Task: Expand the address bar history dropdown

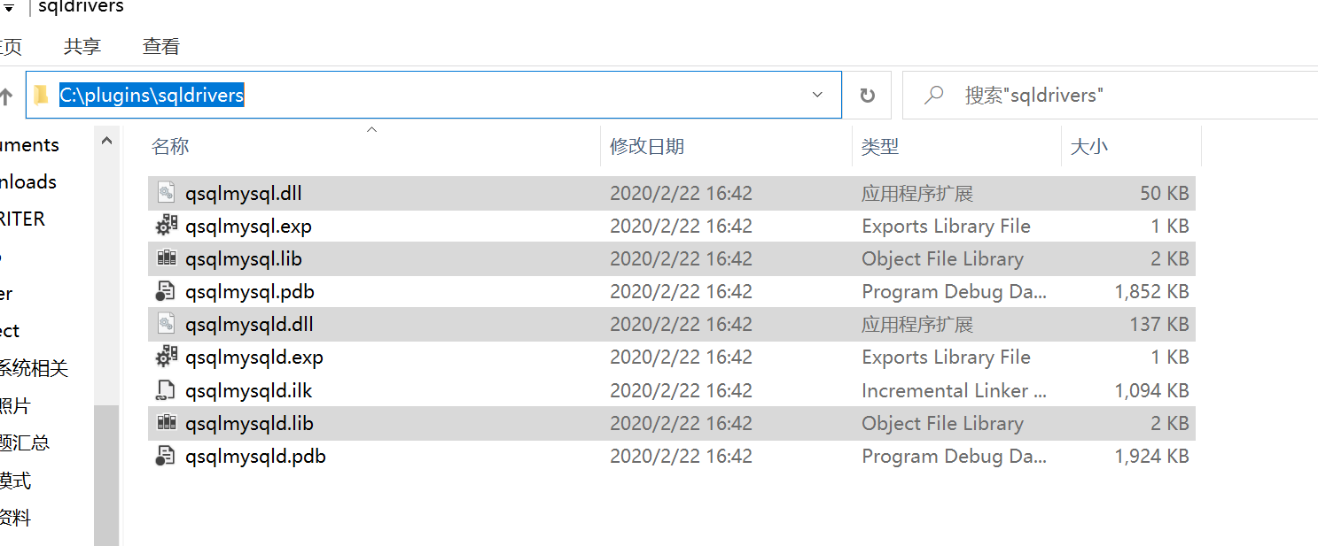Action: tap(817, 95)
